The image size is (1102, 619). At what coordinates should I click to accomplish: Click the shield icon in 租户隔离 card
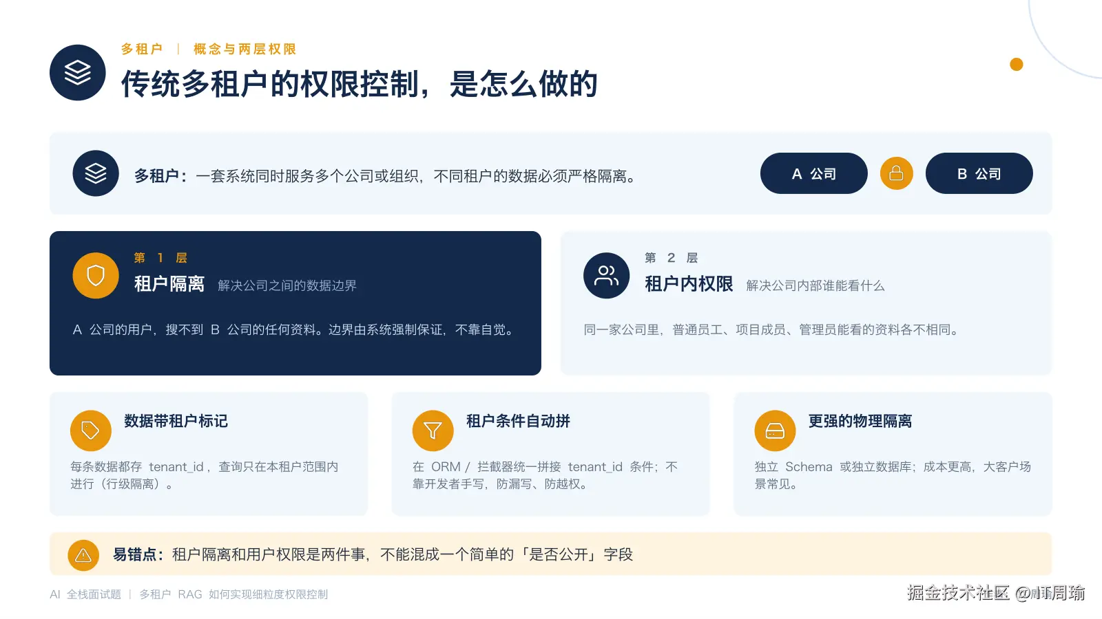(96, 275)
